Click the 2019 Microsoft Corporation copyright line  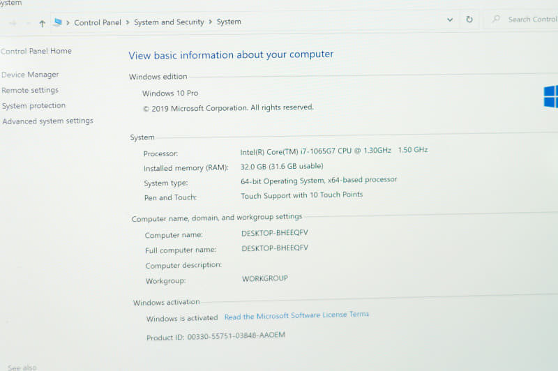coord(228,108)
